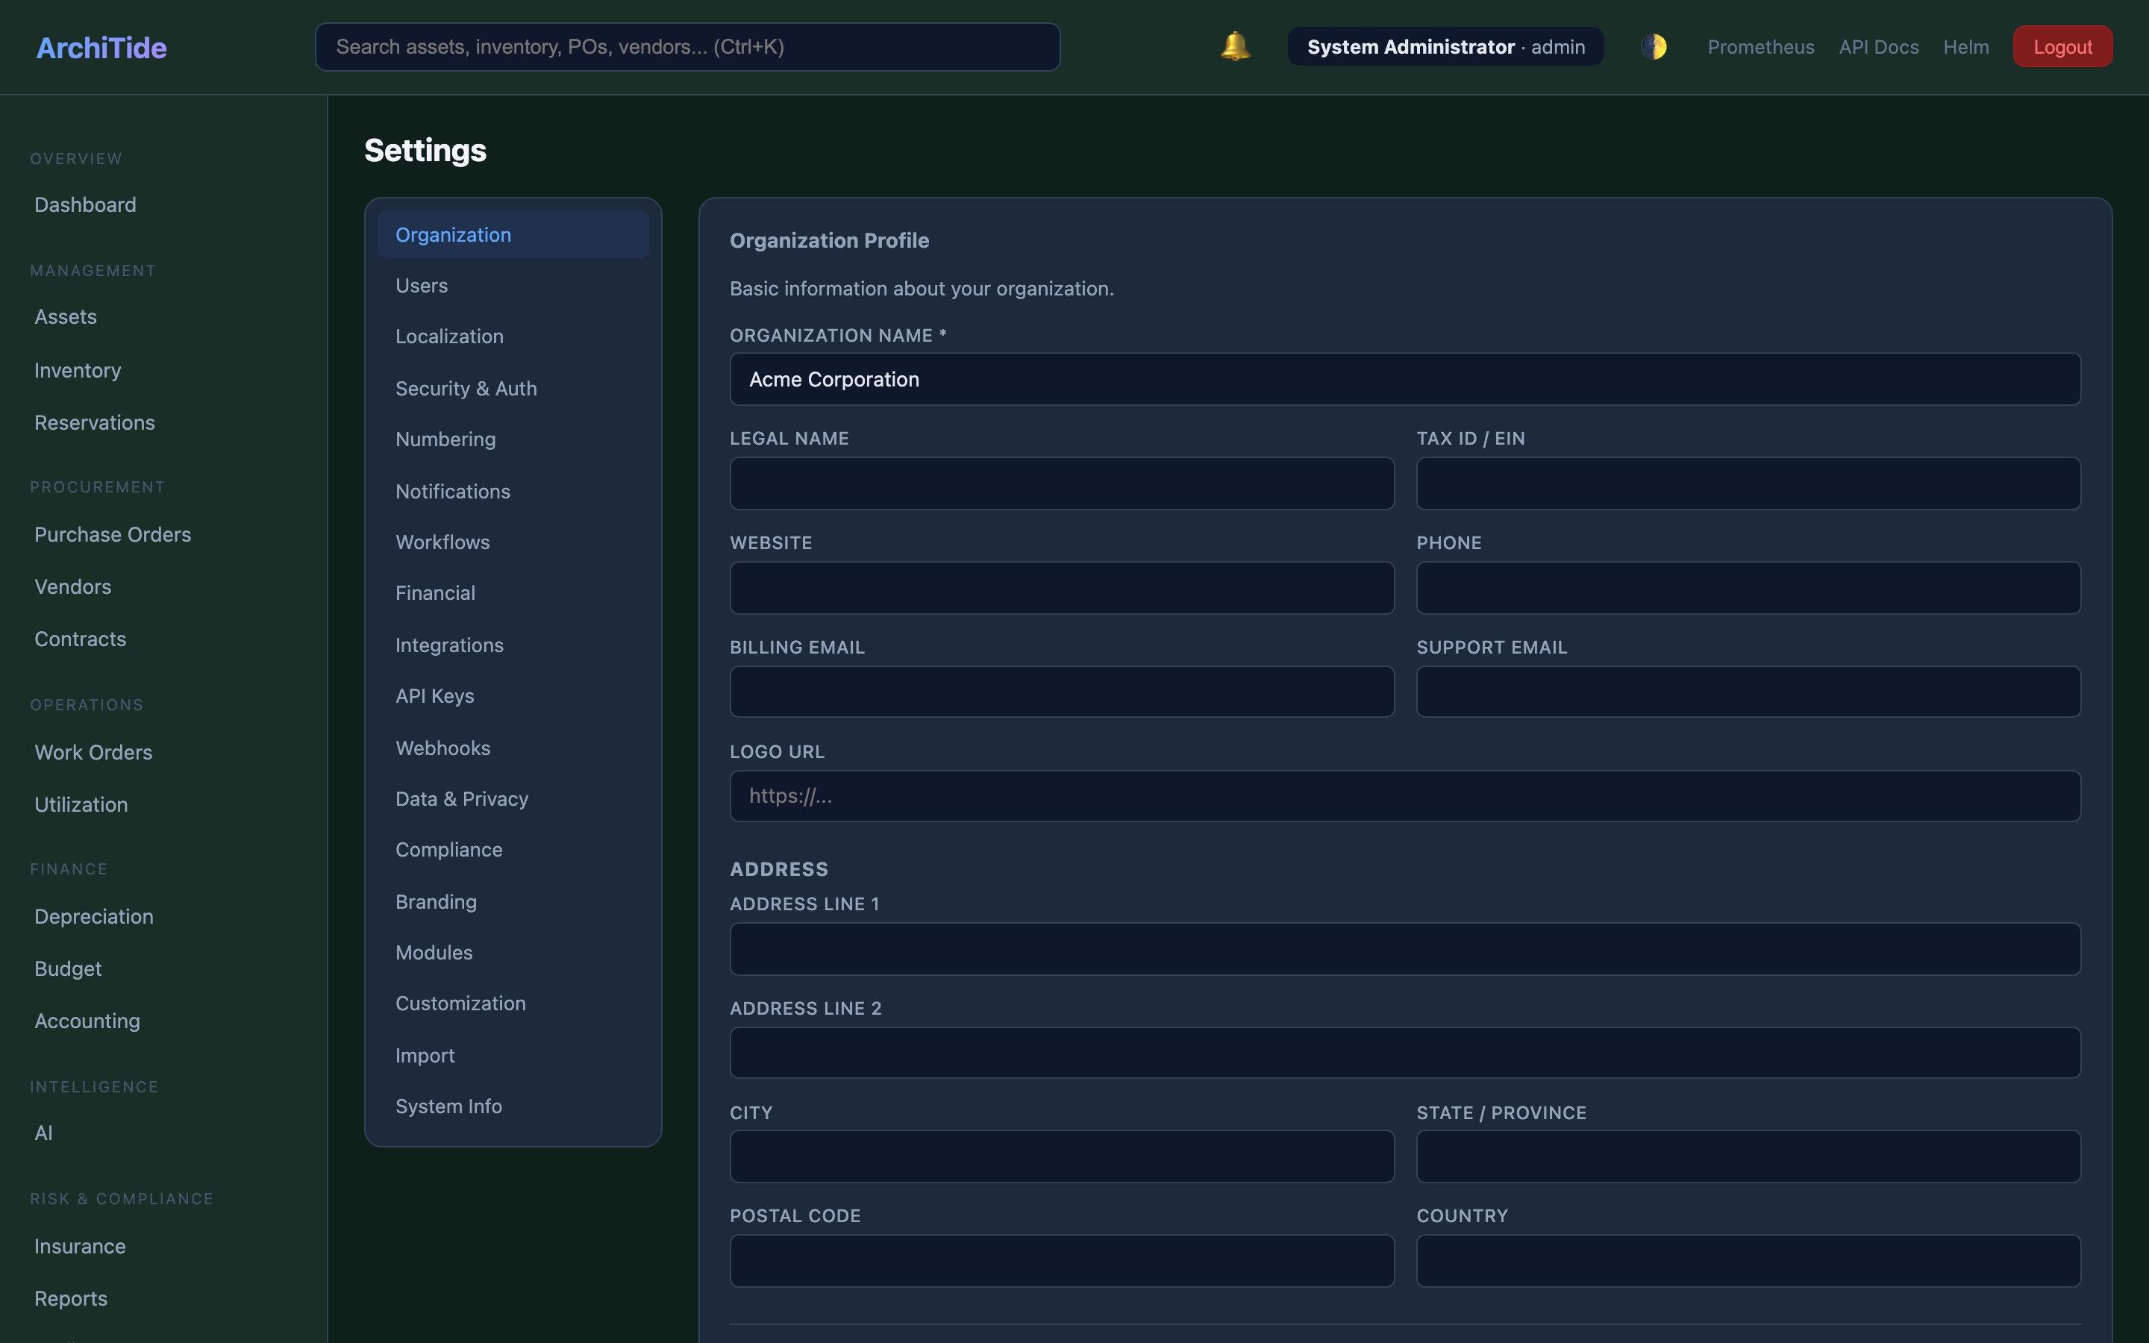Open the Work Orders section

point(93,751)
